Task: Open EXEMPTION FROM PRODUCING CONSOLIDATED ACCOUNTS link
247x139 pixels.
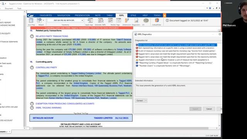Action: pyautogui.click(x=65, y=103)
